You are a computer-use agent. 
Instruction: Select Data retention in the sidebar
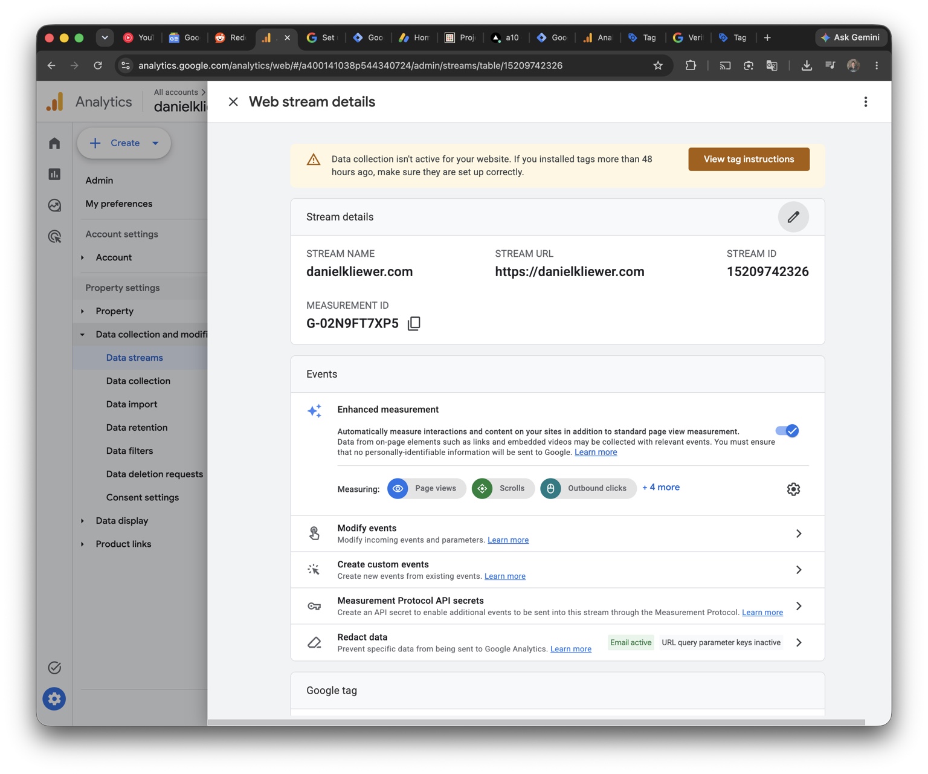pyautogui.click(x=137, y=428)
